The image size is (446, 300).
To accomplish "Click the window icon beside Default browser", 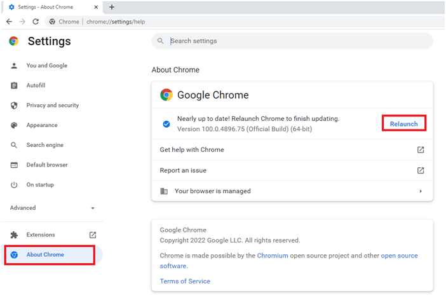I will tap(14, 165).
